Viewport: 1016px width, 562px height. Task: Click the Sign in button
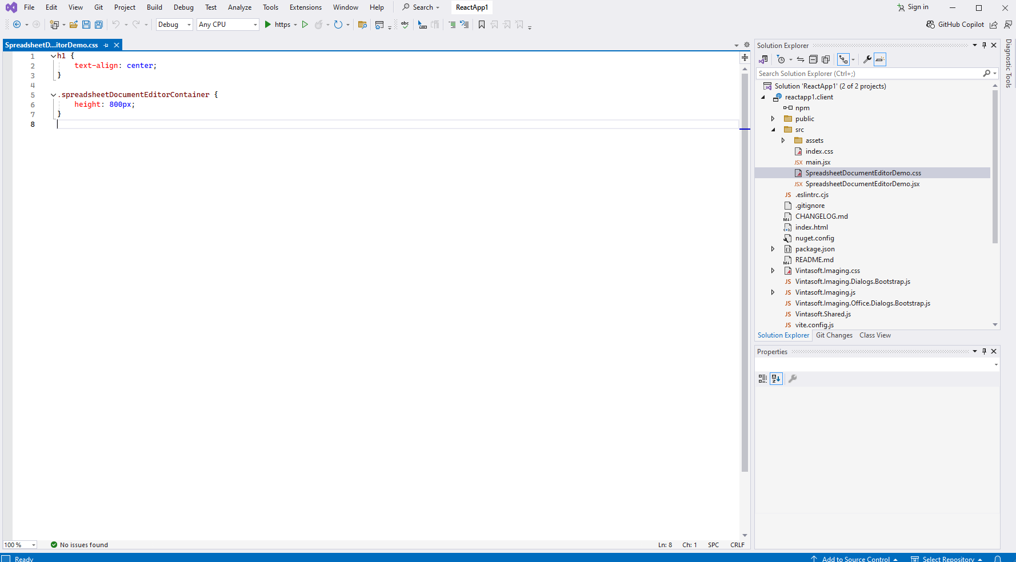click(913, 7)
